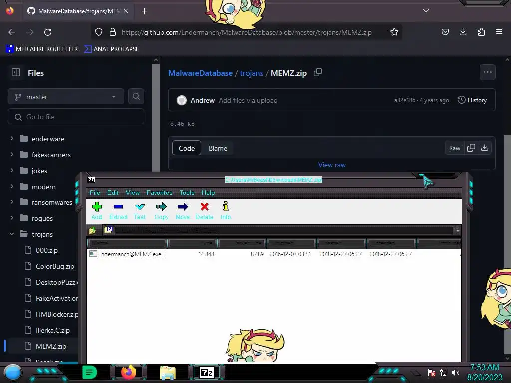
Task: Open the three-dots file options menu
Action: 487,72
